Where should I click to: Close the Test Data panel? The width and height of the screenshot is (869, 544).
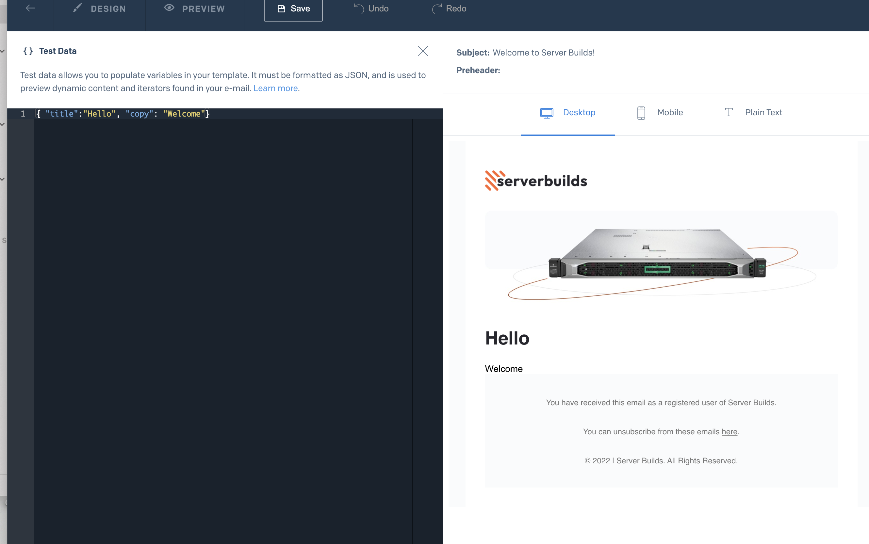point(423,51)
